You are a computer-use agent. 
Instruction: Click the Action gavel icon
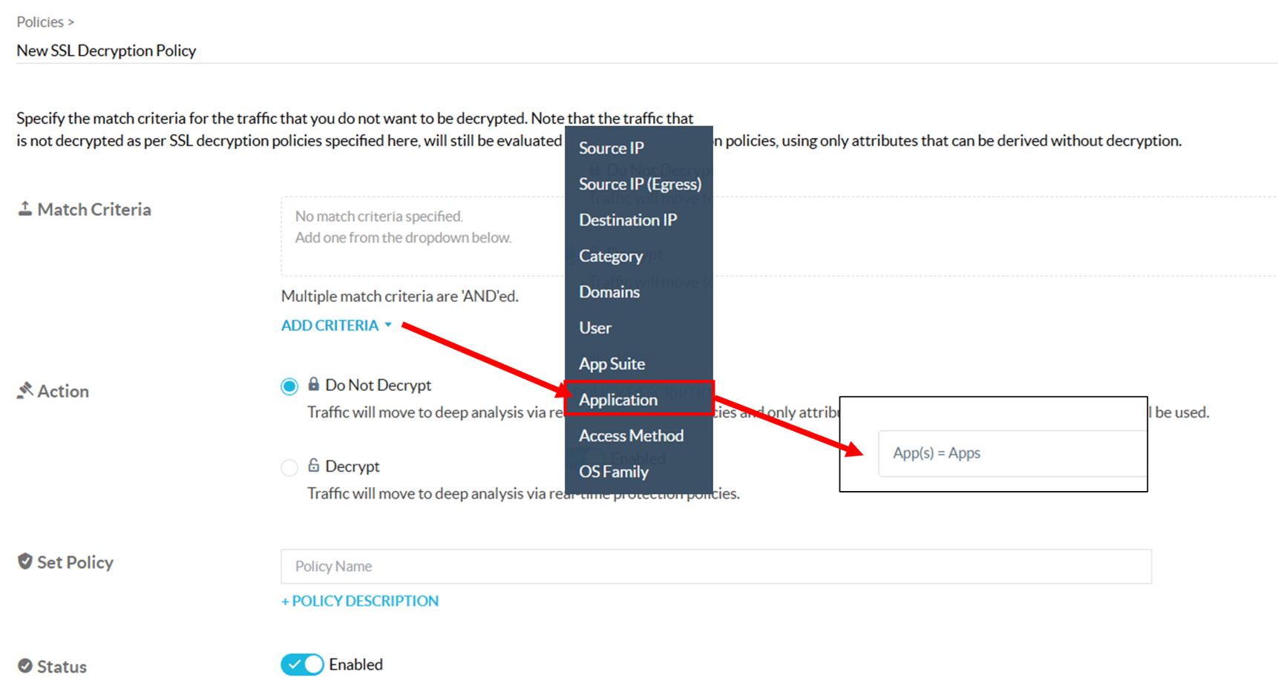25,390
